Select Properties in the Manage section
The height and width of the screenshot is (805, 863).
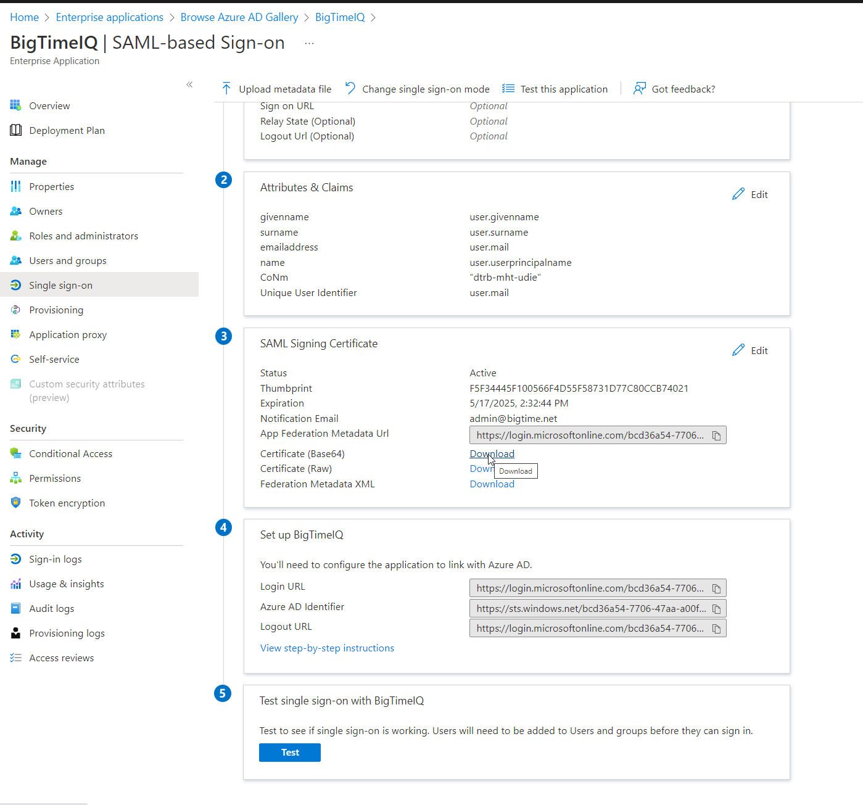tap(51, 186)
